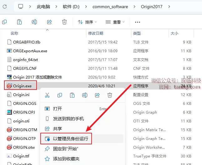
Task: Click date 2016/9/19 18:09 cell
Action: click(x=103, y=51)
